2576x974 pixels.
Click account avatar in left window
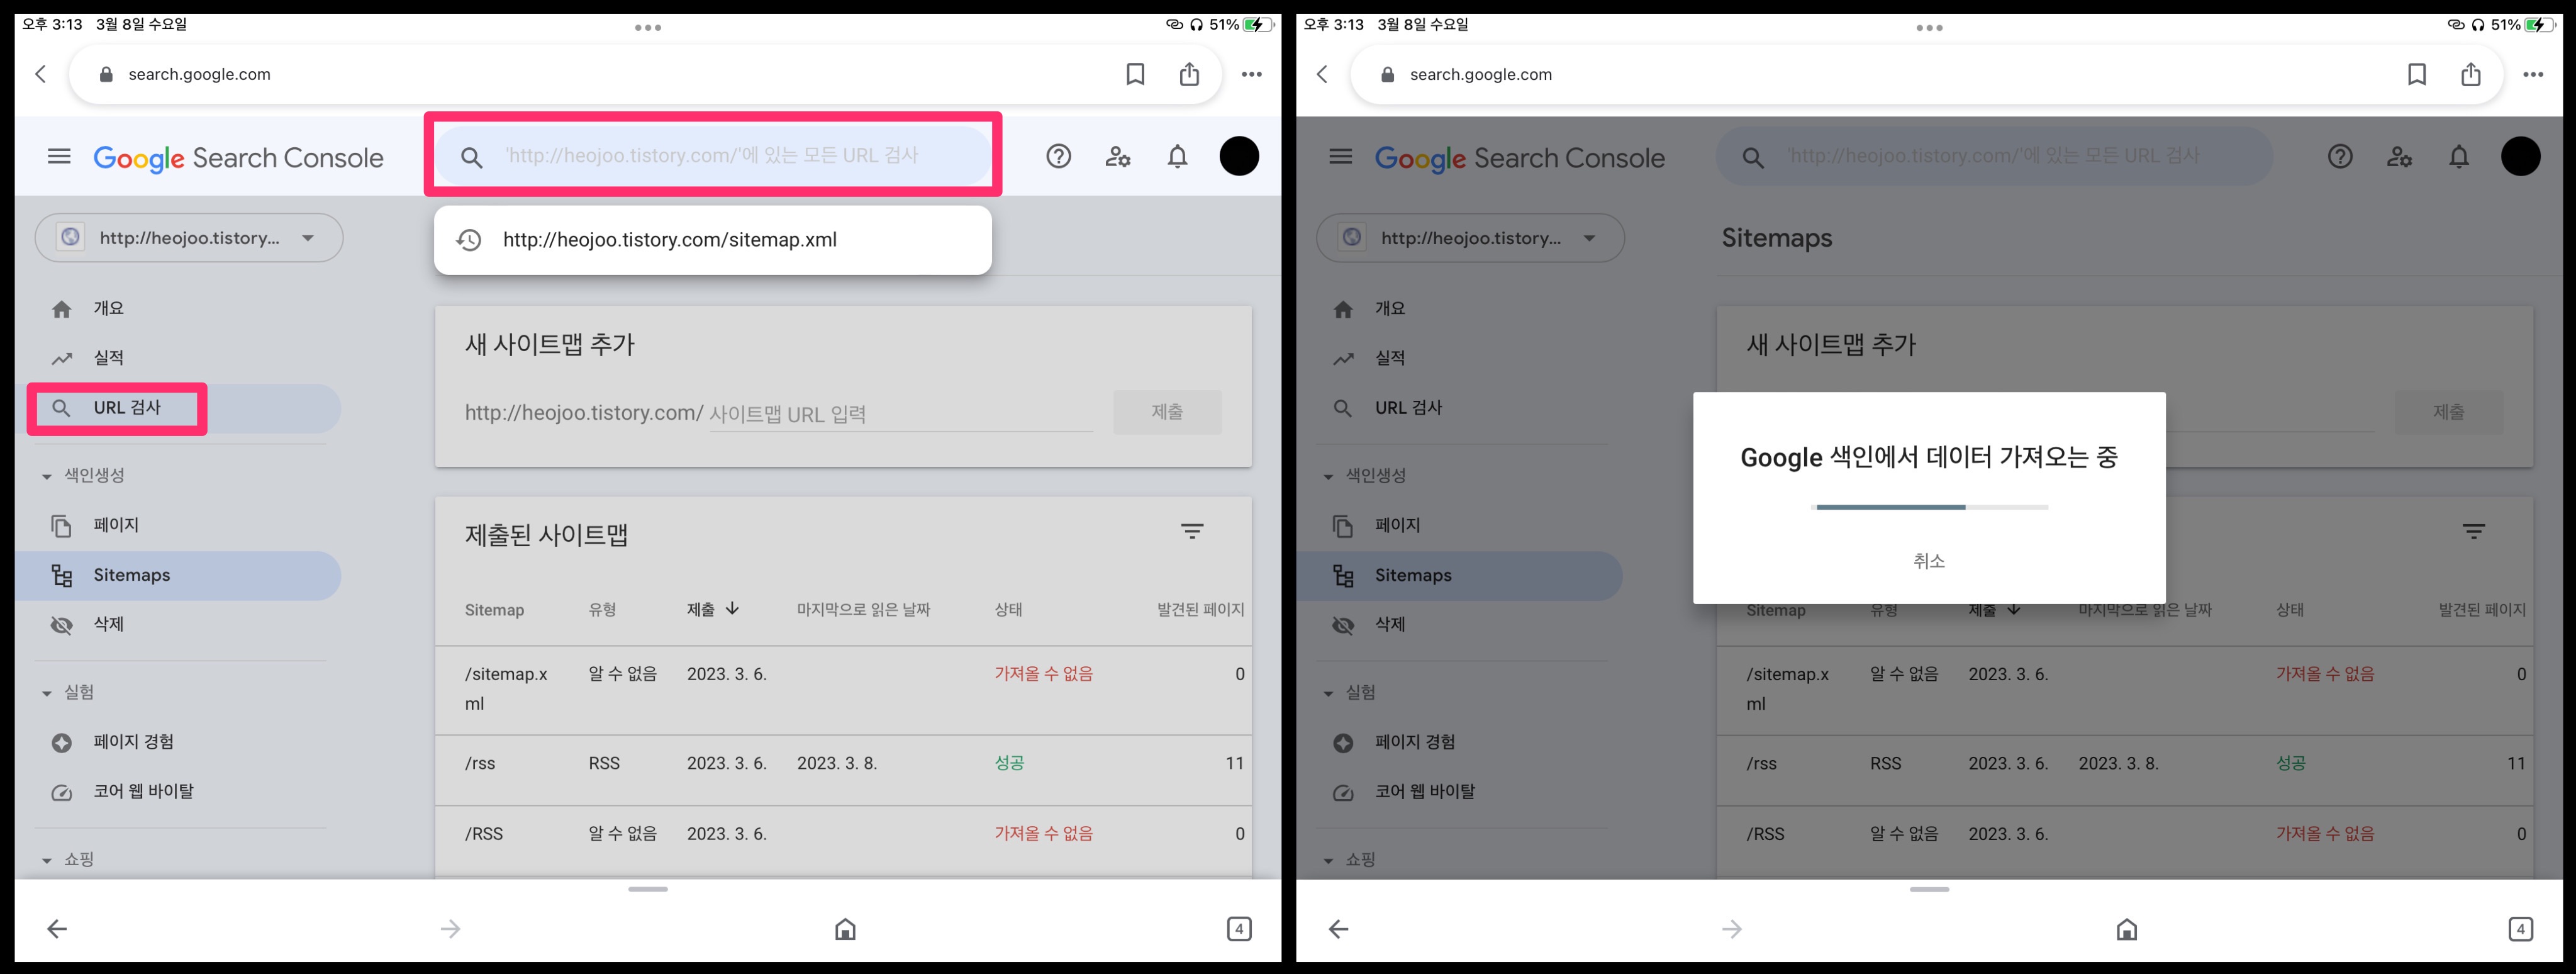point(1239,156)
